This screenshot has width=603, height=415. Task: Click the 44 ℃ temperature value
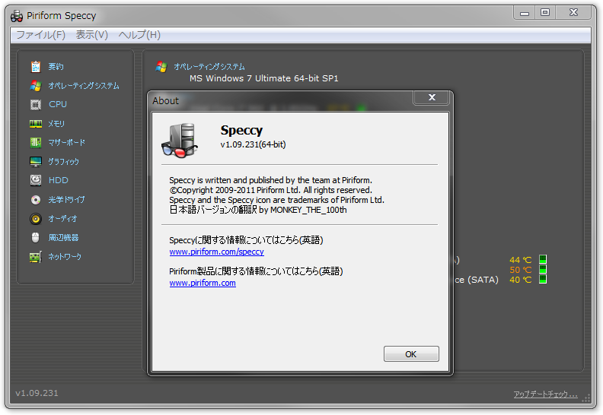[520, 260]
